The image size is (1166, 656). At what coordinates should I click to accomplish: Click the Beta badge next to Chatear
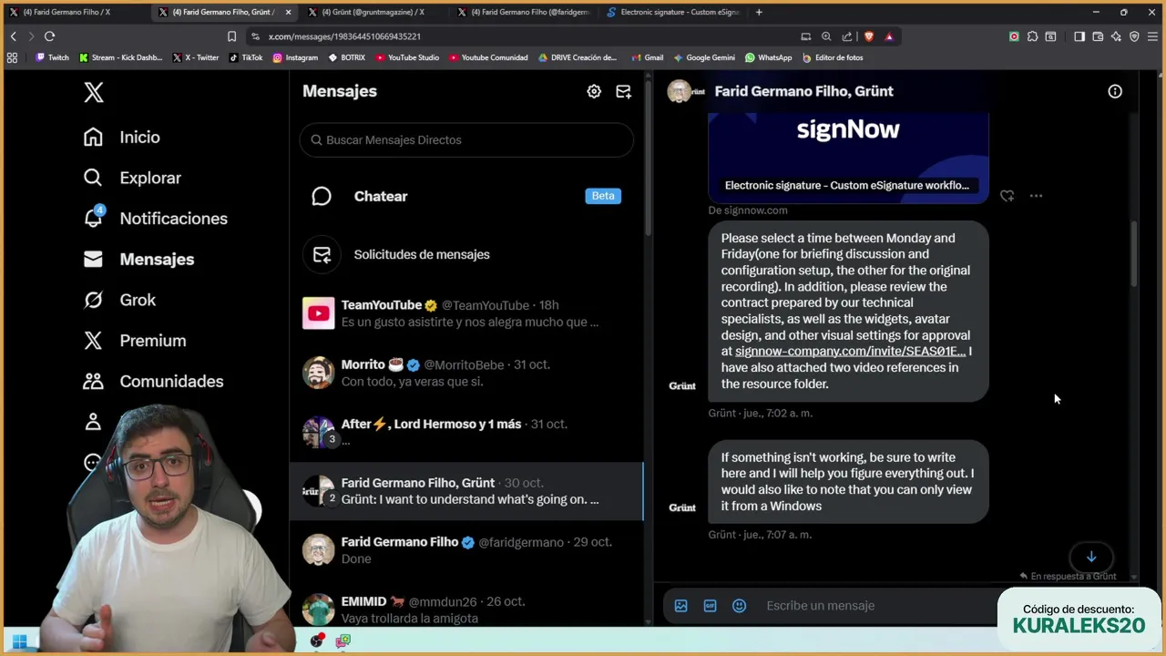pos(603,196)
